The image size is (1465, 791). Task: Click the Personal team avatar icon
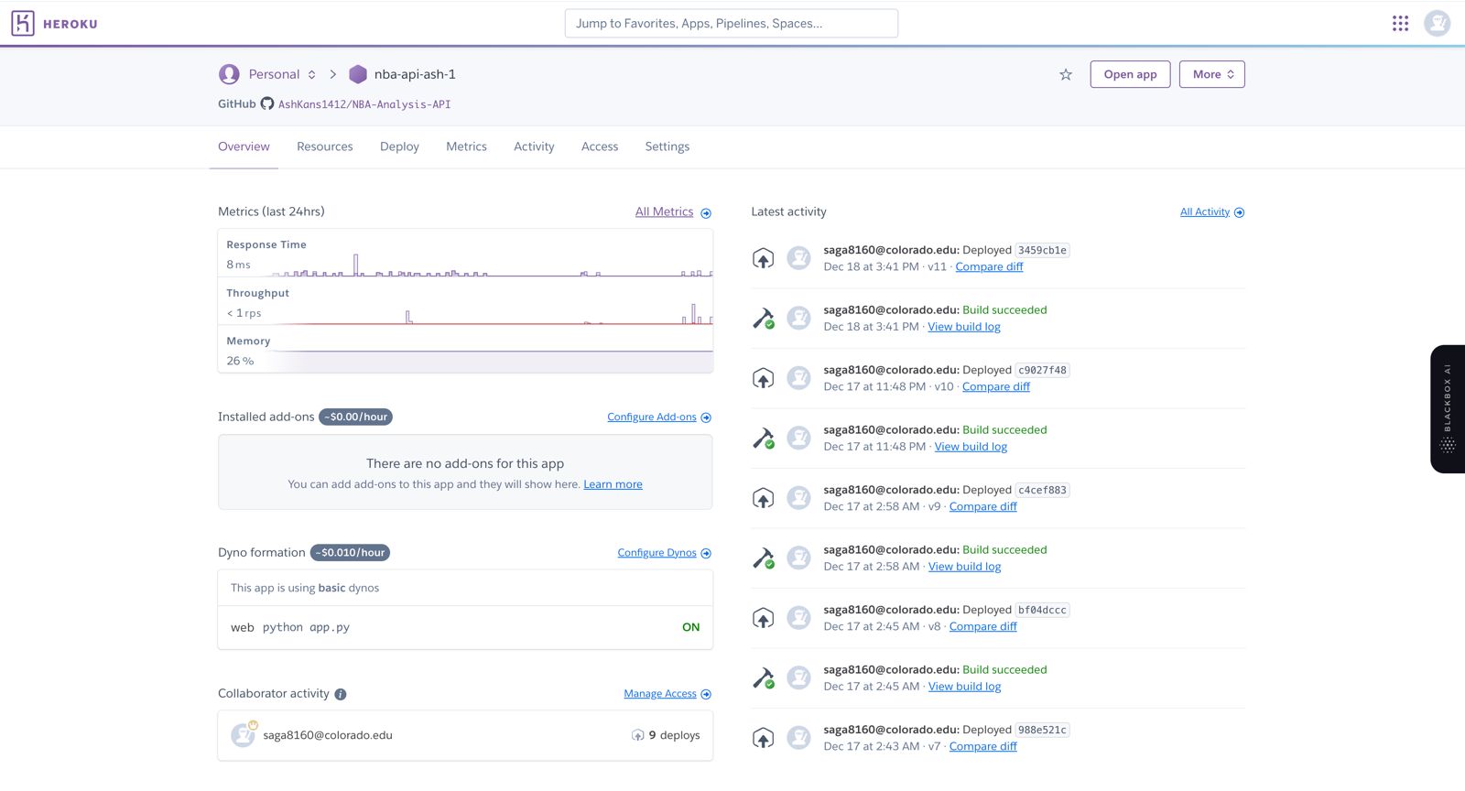coord(229,74)
